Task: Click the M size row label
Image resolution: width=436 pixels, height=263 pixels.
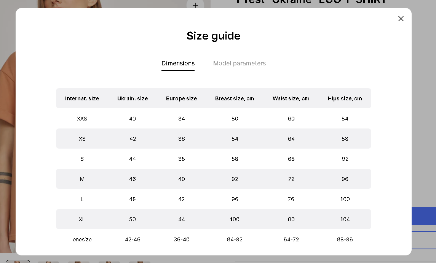Action: (82, 179)
